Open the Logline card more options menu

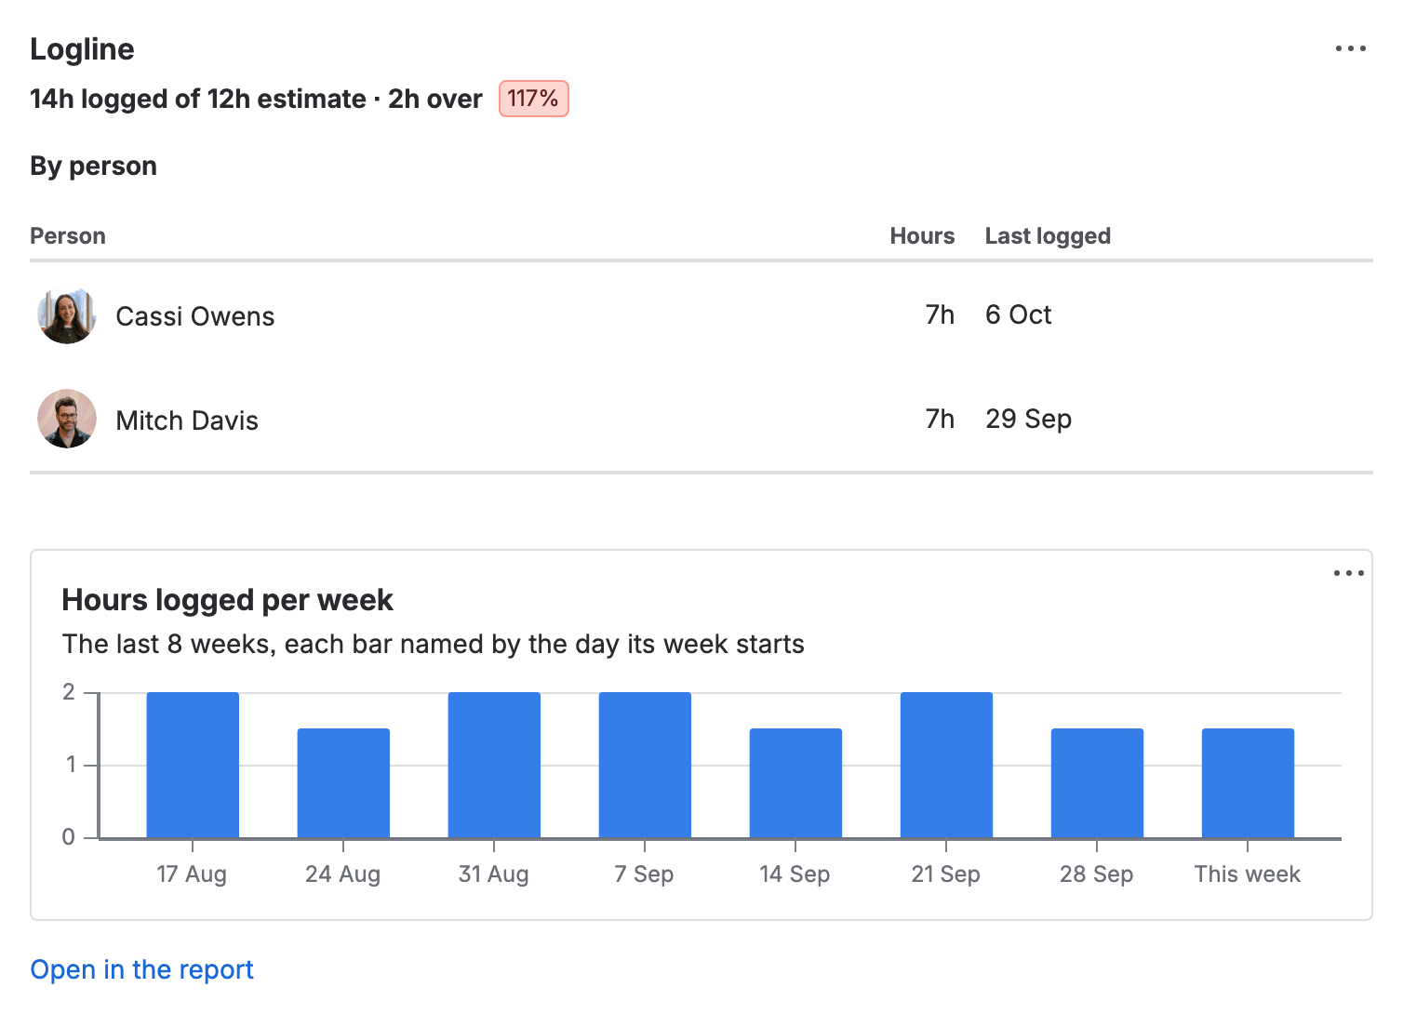click(x=1350, y=48)
